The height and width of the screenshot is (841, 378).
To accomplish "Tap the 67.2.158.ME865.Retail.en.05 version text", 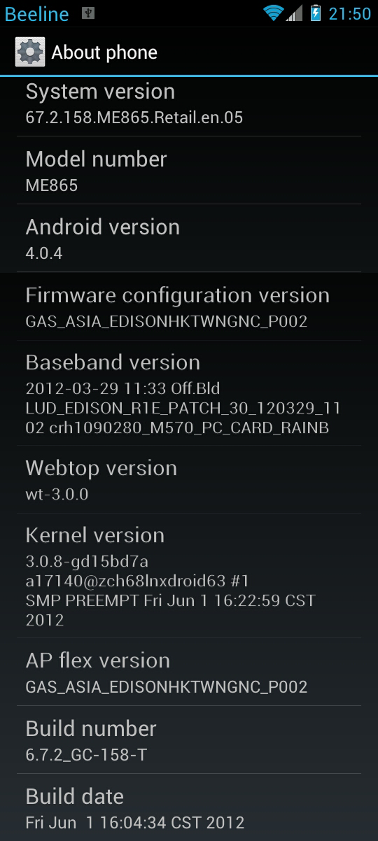I will (x=134, y=118).
